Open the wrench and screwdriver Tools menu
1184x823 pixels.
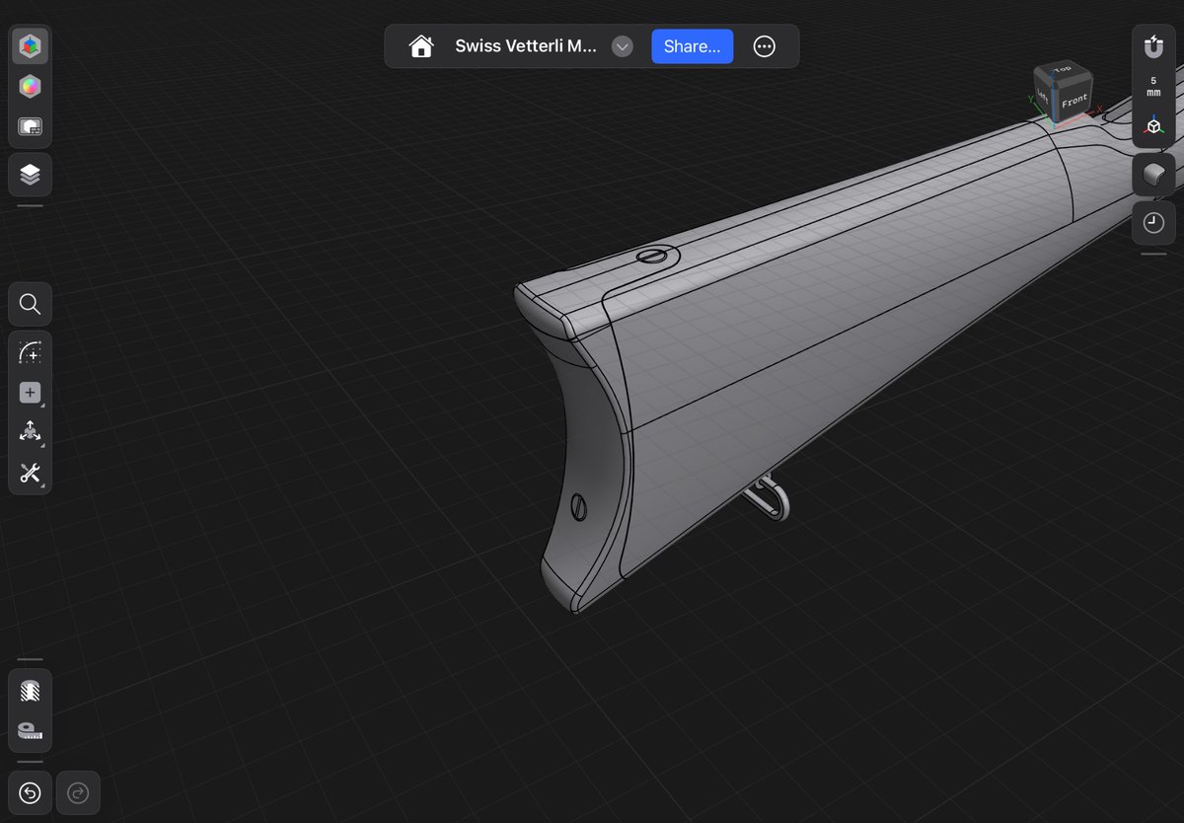pos(30,473)
